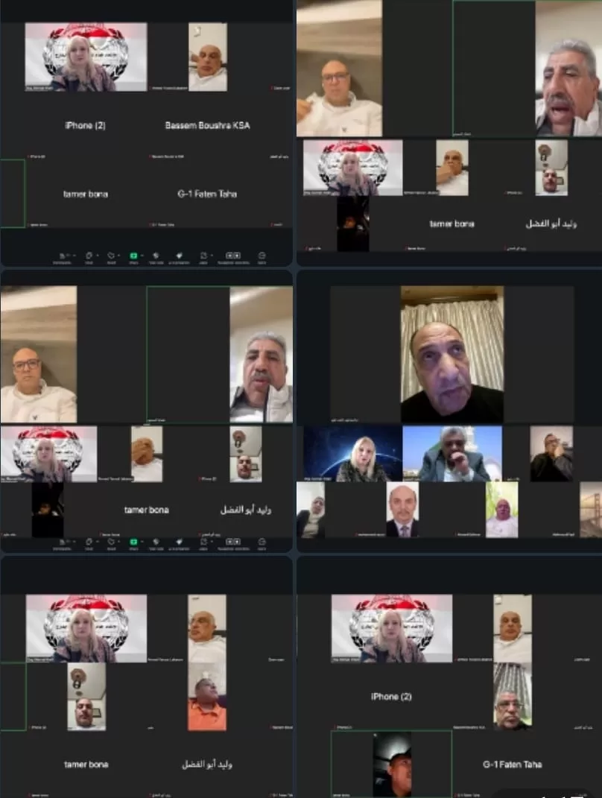Open Participants panel in top-left Zoom window toolbar

pos(63,256)
